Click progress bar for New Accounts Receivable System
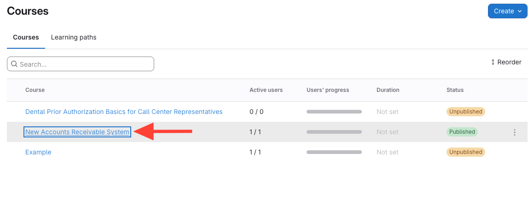Image resolution: width=528 pixels, height=199 pixels. [x=334, y=132]
